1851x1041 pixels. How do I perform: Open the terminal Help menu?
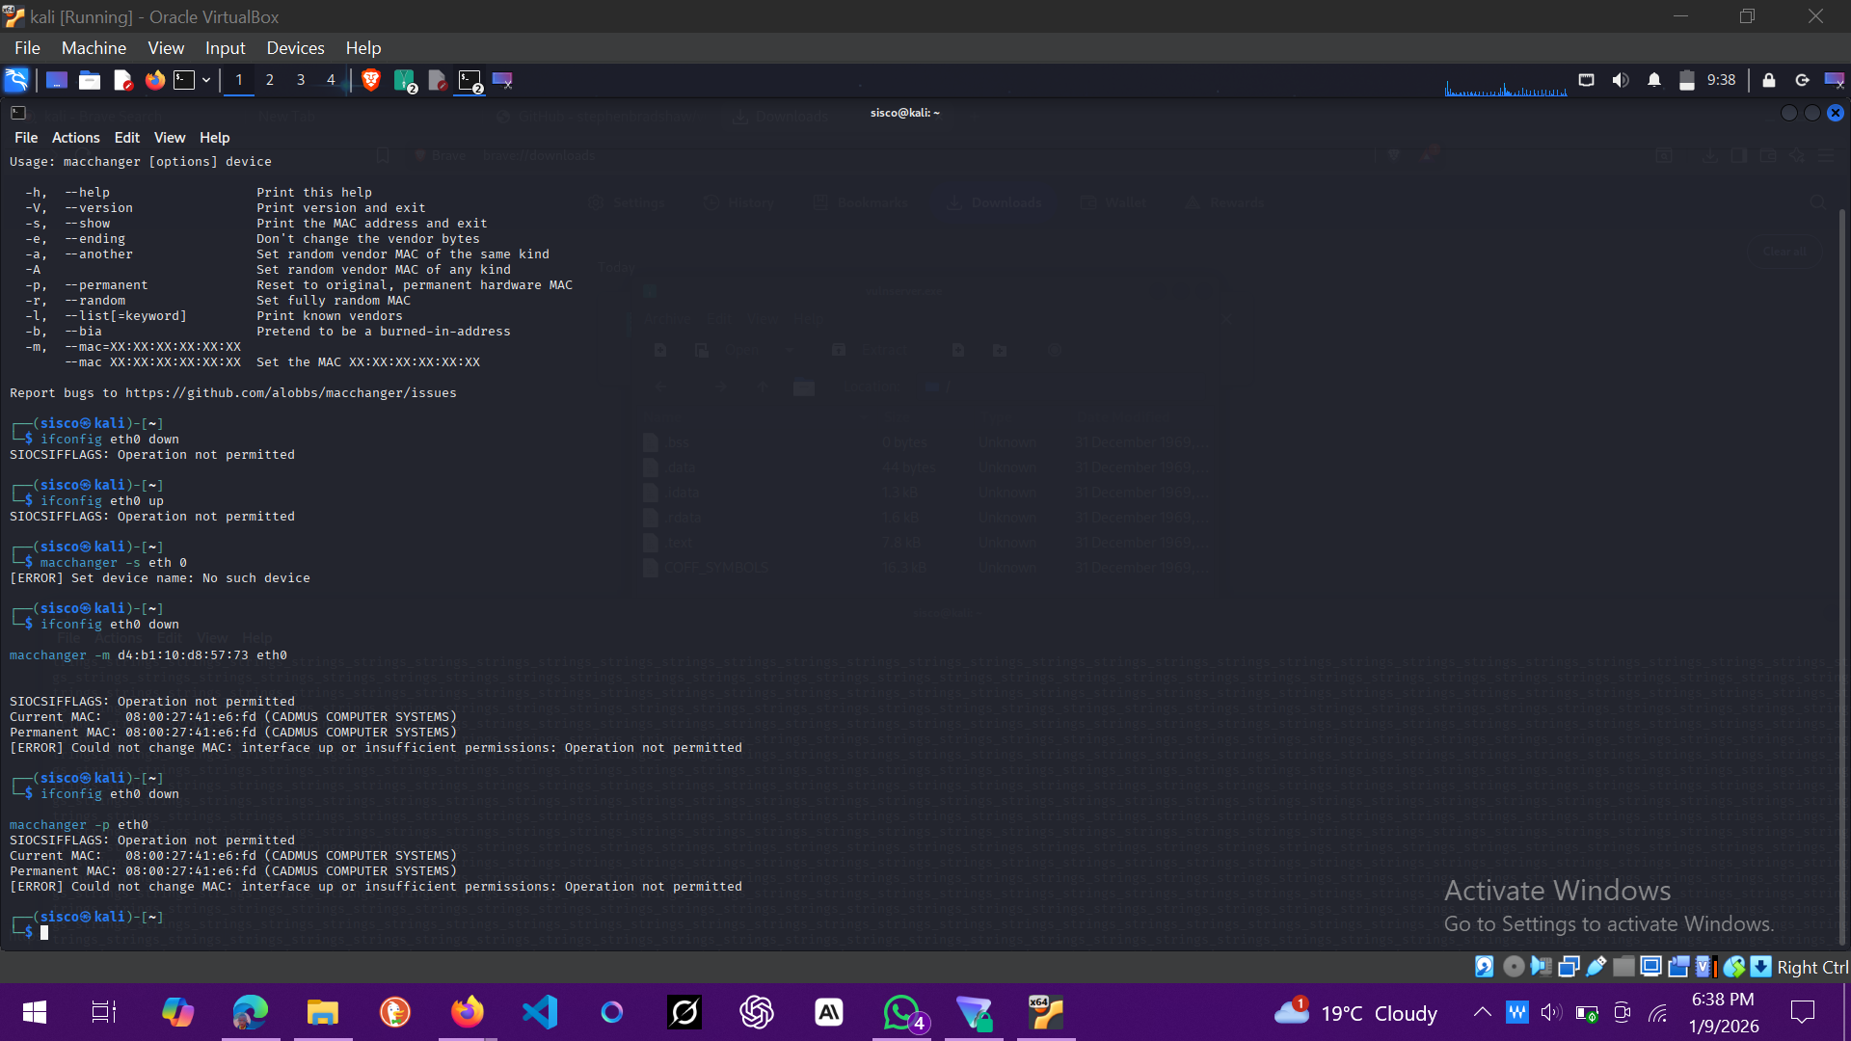(x=214, y=138)
